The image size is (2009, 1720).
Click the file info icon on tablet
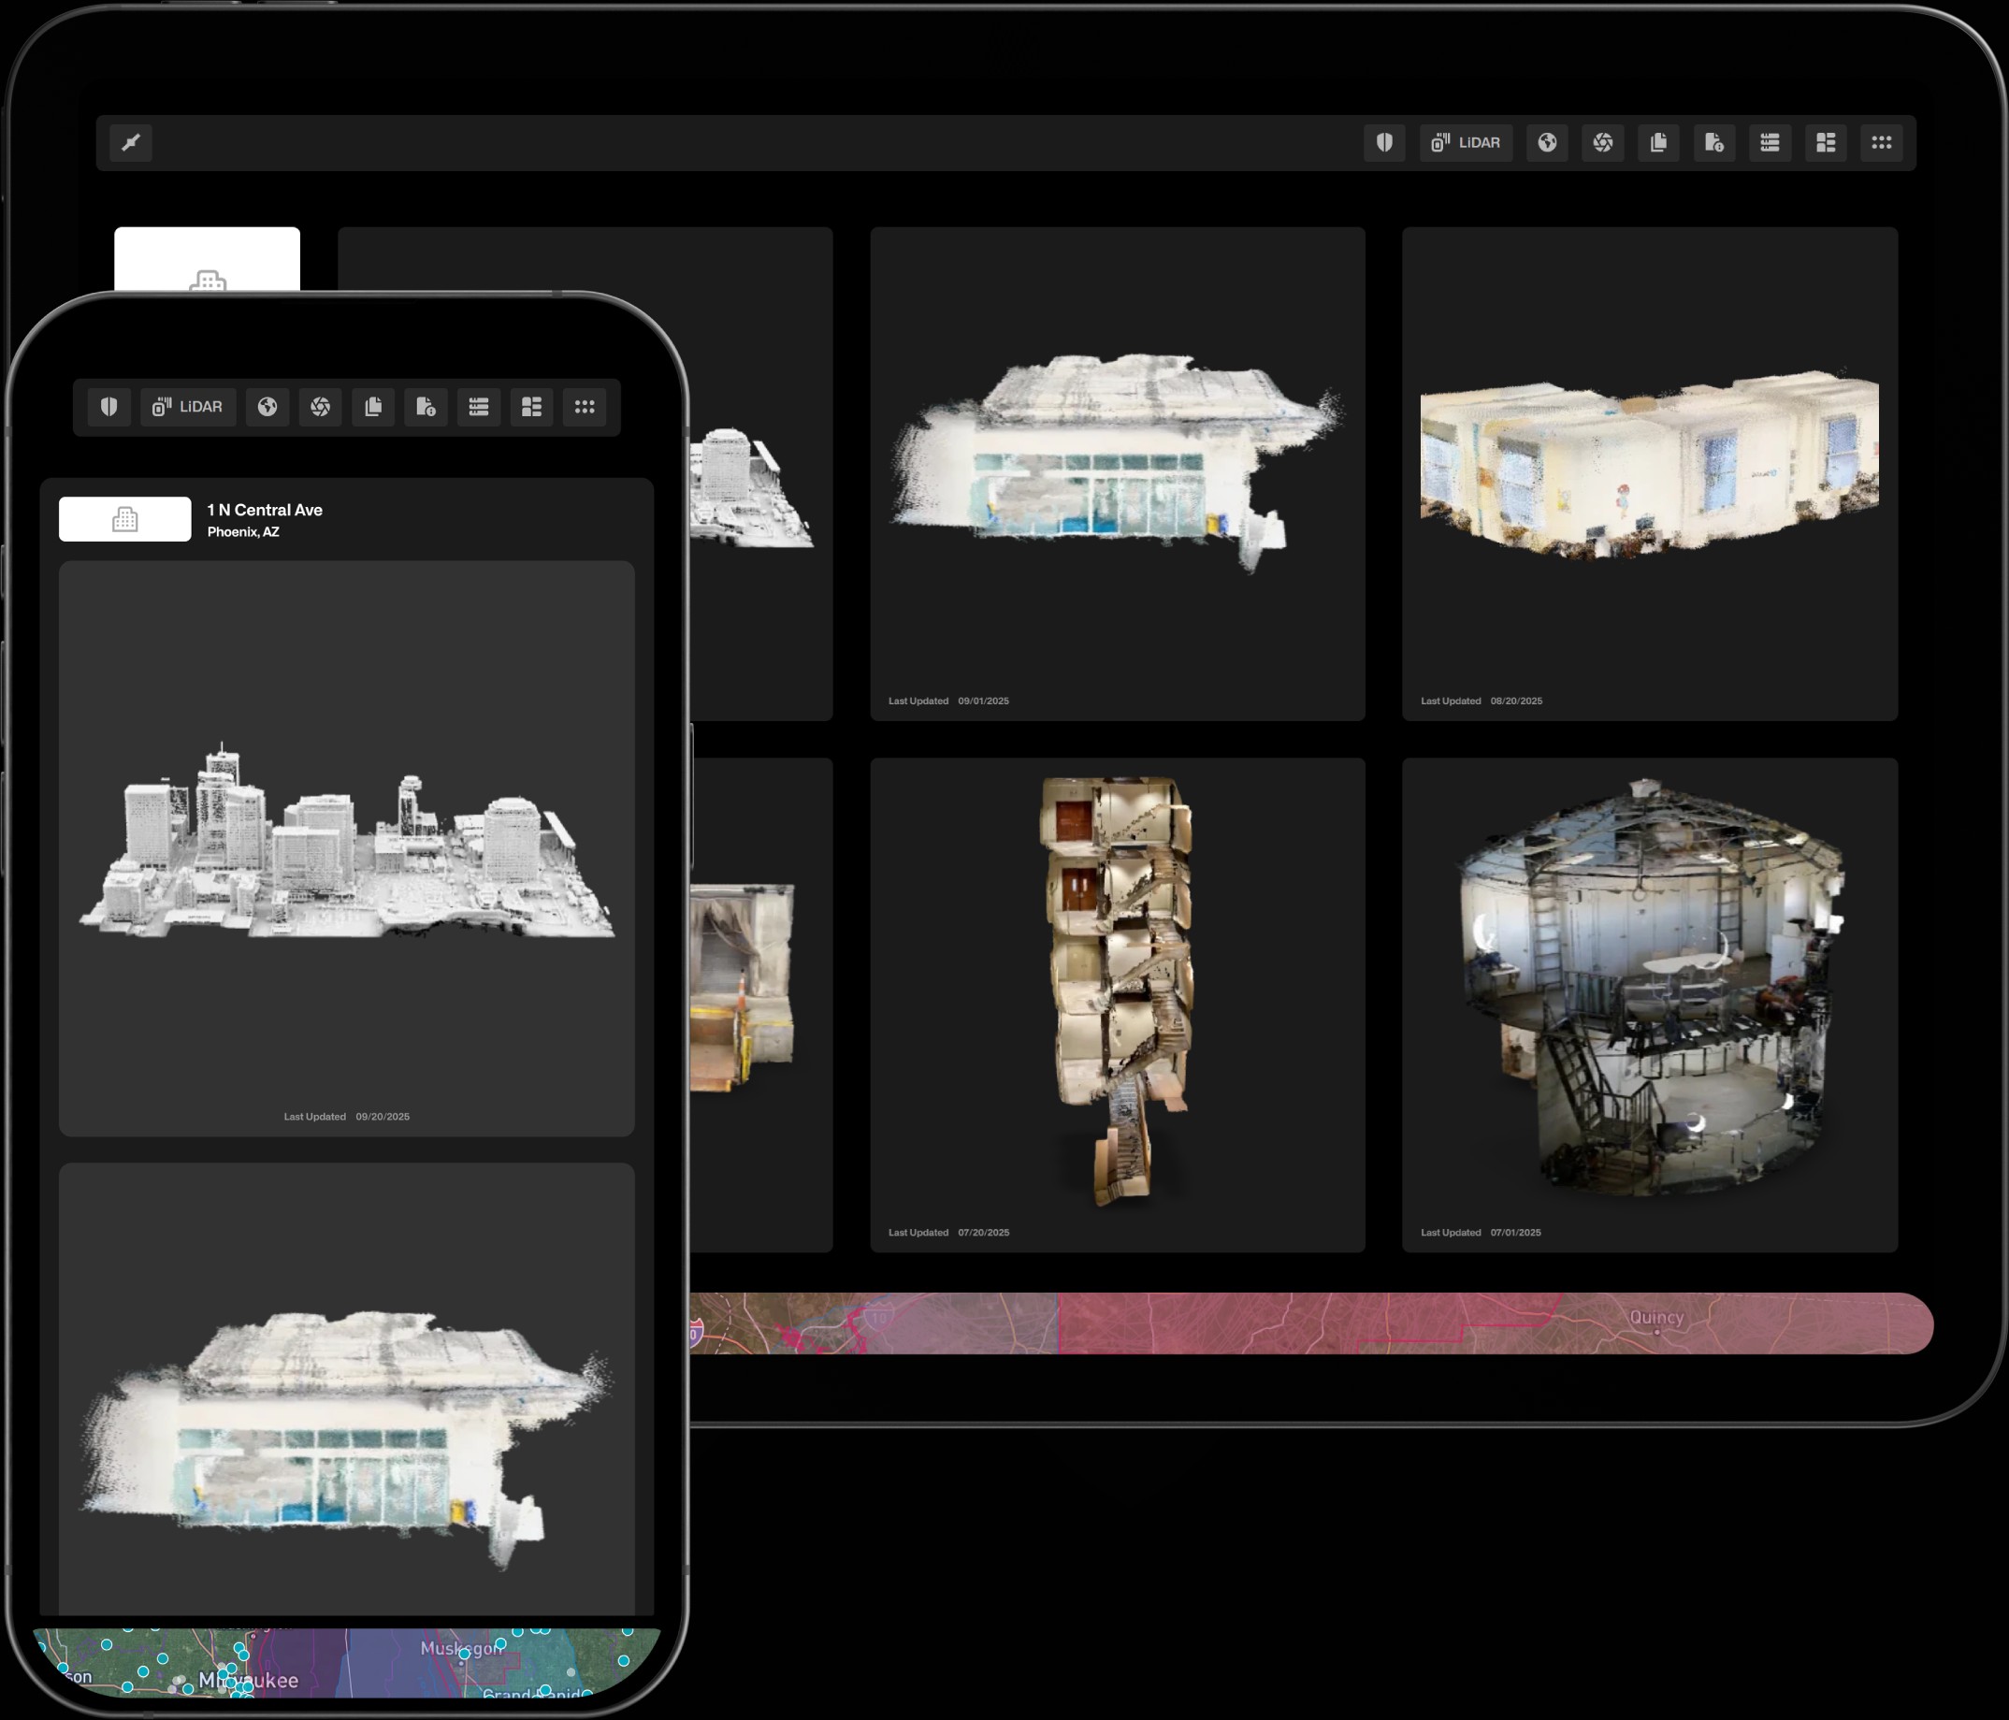click(1713, 143)
